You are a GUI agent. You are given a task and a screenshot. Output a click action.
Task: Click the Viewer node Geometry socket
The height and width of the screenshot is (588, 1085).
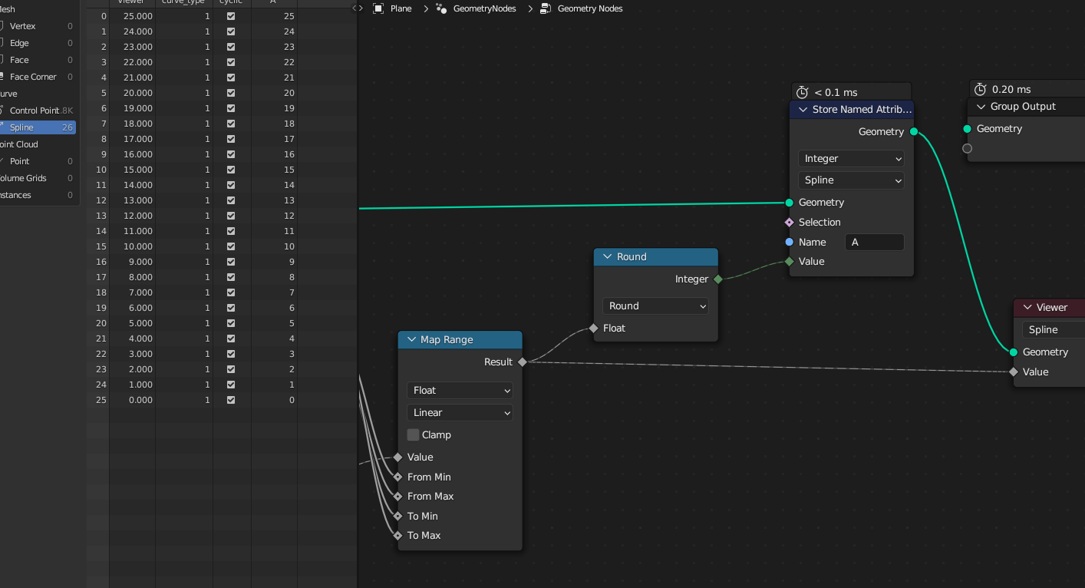[x=1014, y=352]
